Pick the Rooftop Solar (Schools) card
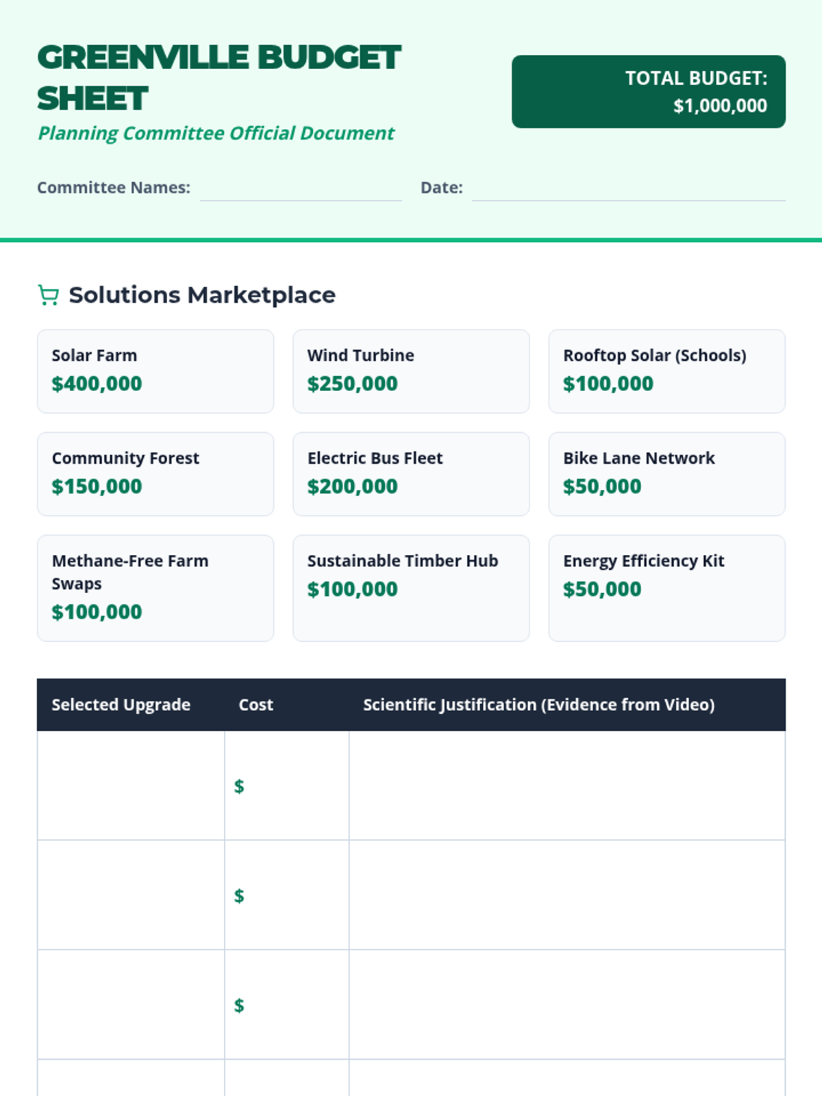 (667, 371)
